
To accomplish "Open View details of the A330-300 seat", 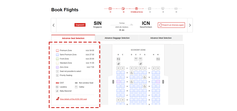I will [x=73, y=99].
